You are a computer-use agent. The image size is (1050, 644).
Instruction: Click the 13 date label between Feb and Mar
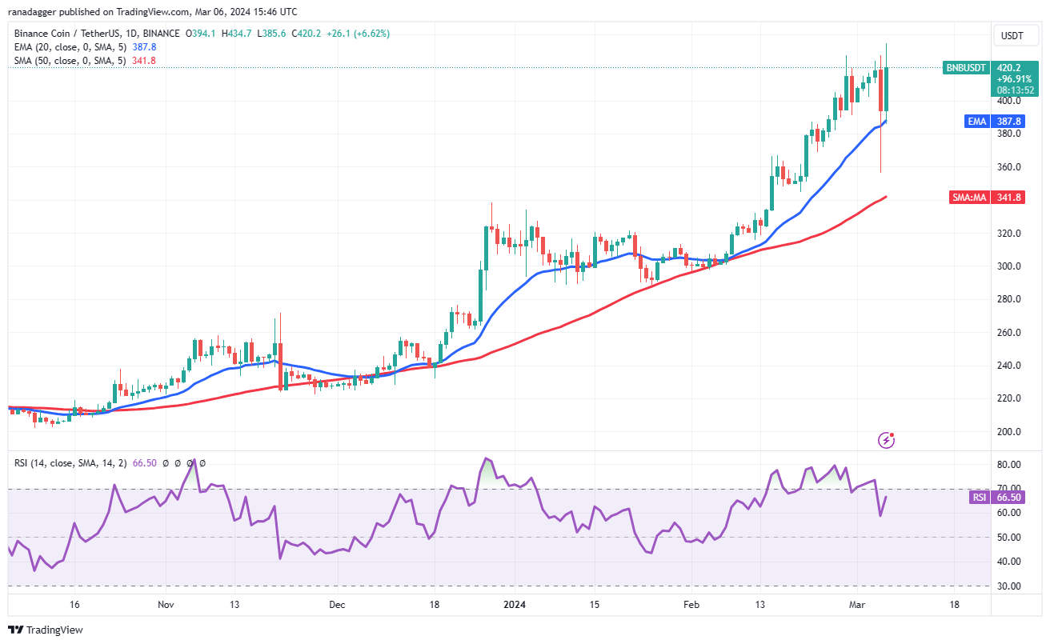pos(759,606)
